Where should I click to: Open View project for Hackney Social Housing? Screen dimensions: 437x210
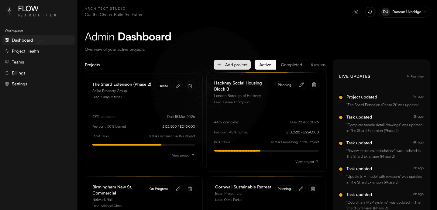[307, 162]
